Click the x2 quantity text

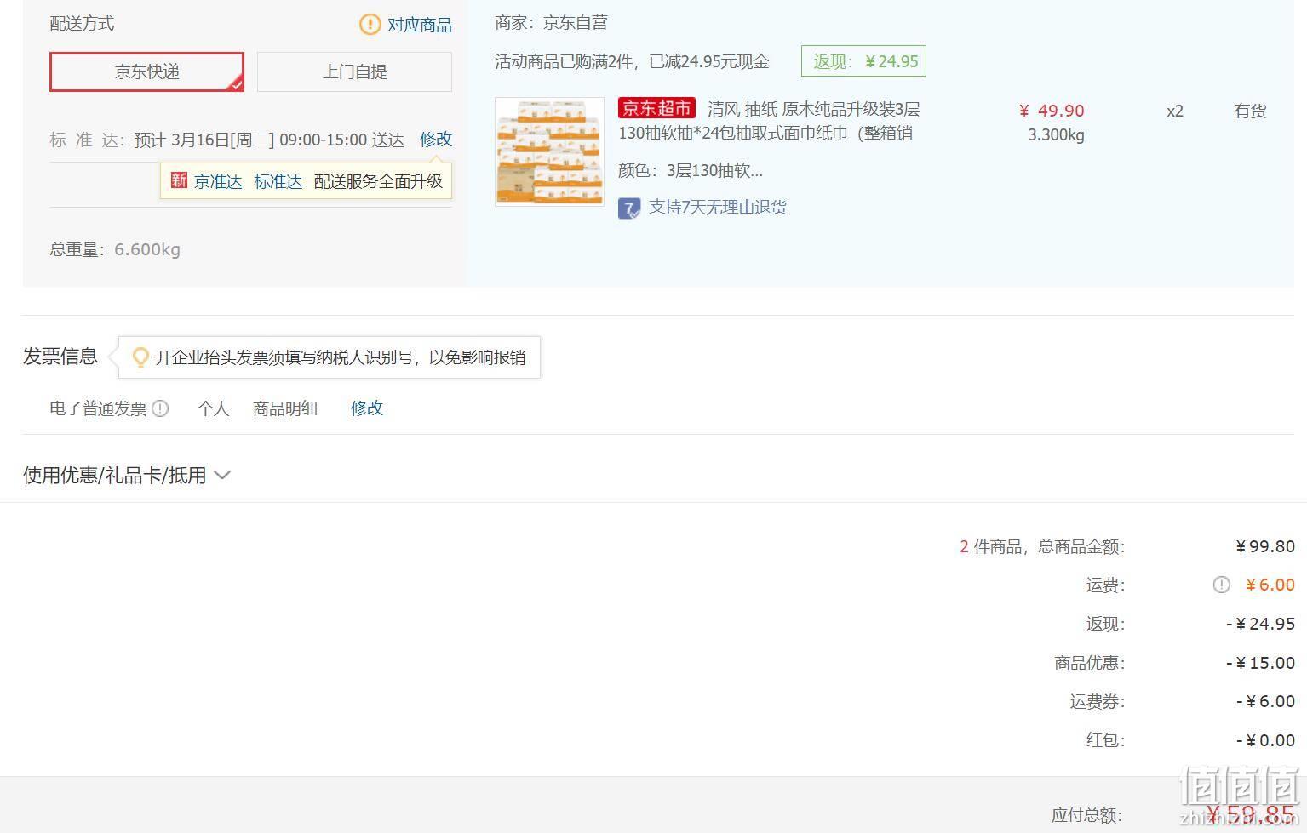pyautogui.click(x=1175, y=111)
